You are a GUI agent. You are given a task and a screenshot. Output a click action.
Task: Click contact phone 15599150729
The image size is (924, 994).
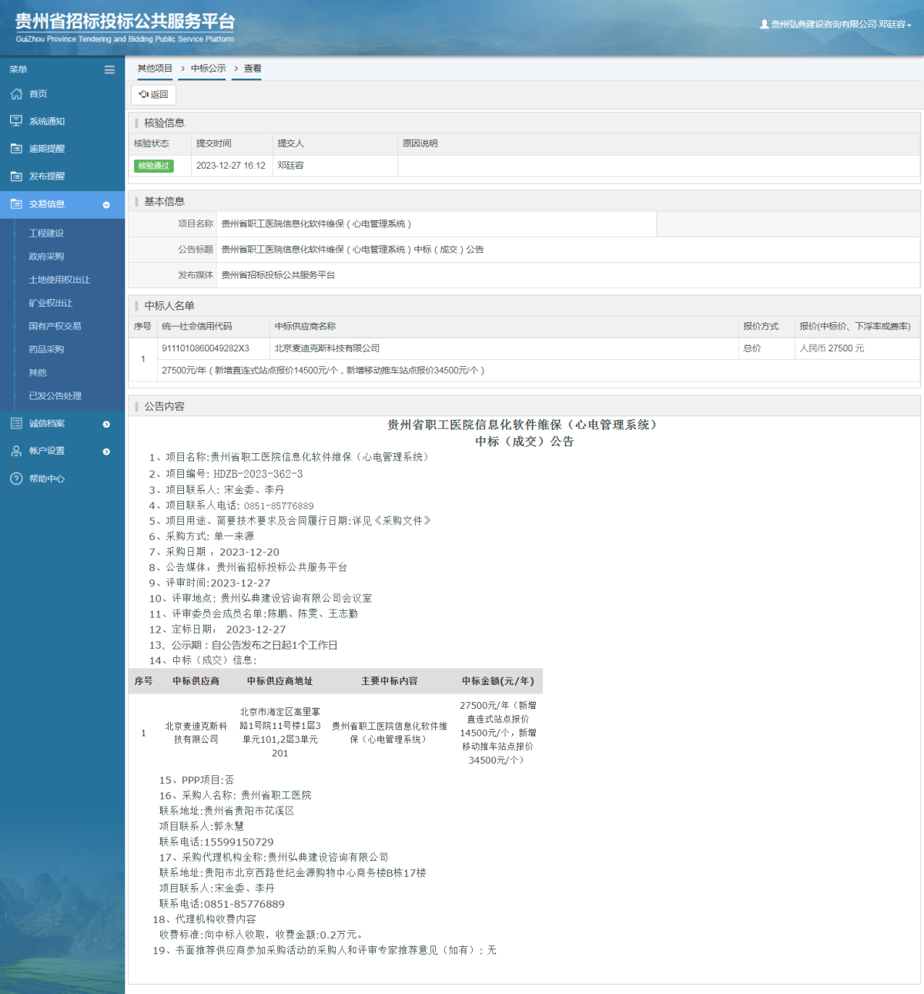(x=238, y=842)
